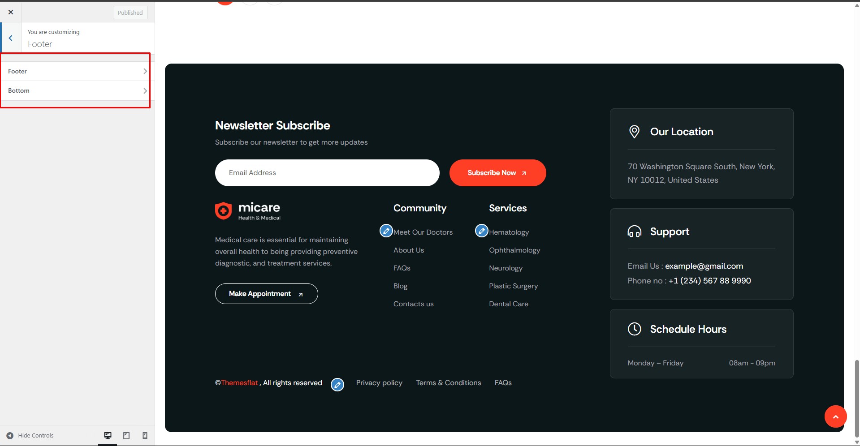The height and width of the screenshot is (446, 860).
Task: Open Privacy policy bottom link
Action: [379, 382]
